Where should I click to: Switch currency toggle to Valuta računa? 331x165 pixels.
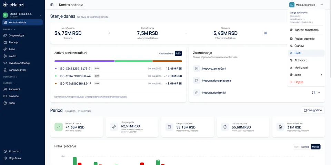[x=166, y=53]
